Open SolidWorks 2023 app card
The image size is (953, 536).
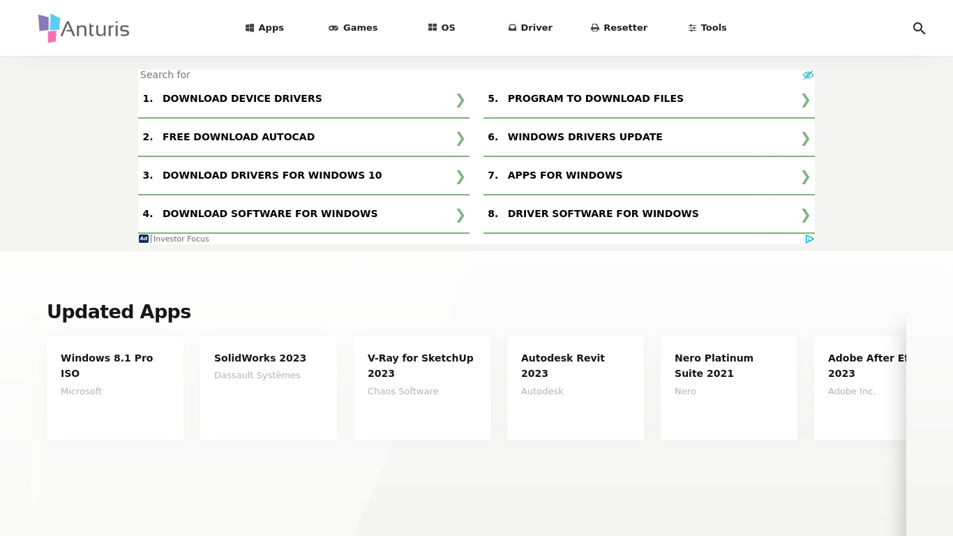[269, 388]
